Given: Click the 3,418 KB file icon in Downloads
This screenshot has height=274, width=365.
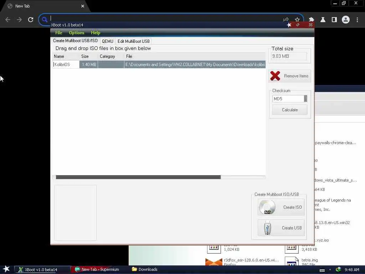Looking at the screenshot, I should coord(292,249).
